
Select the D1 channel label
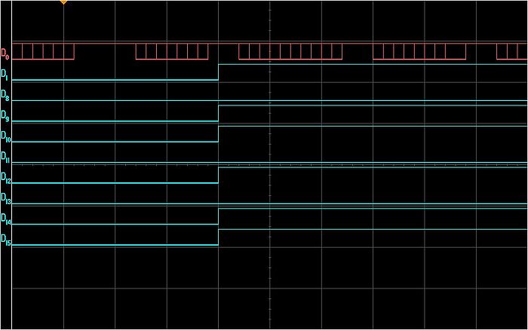pos(5,75)
